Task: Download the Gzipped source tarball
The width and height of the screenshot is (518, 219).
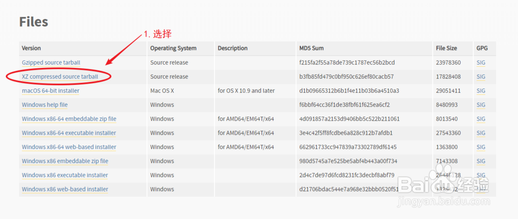Action: pyautogui.click(x=51, y=63)
